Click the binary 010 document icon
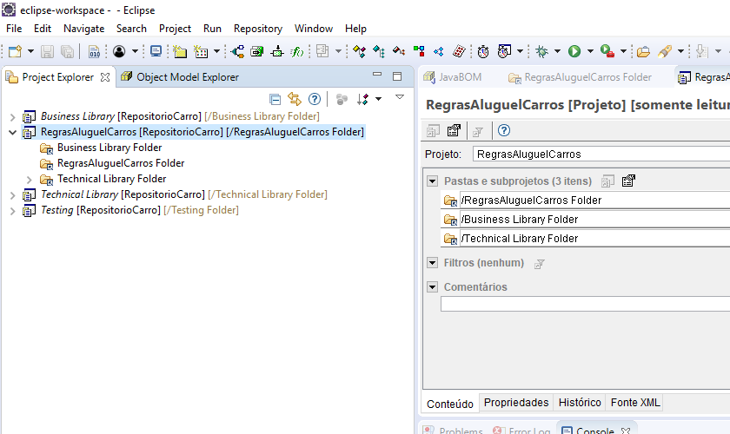 point(94,51)
